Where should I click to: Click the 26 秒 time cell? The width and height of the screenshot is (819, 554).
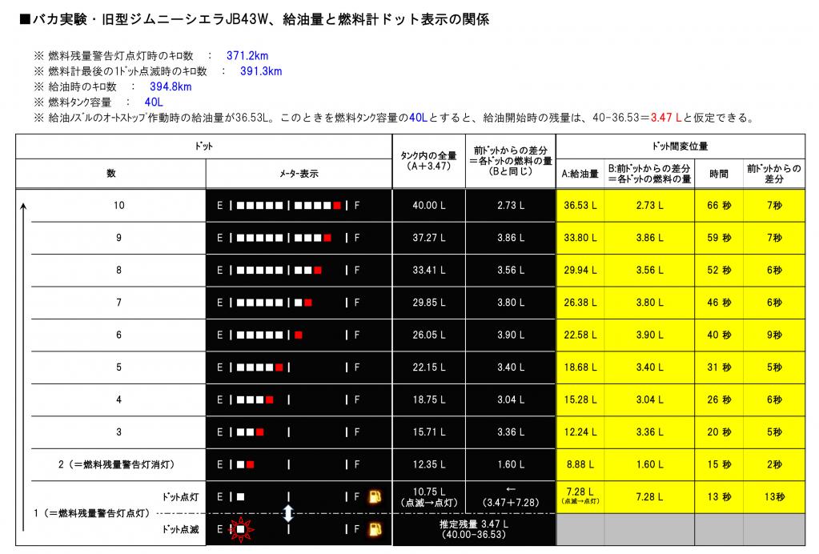[x=719, y=399]
